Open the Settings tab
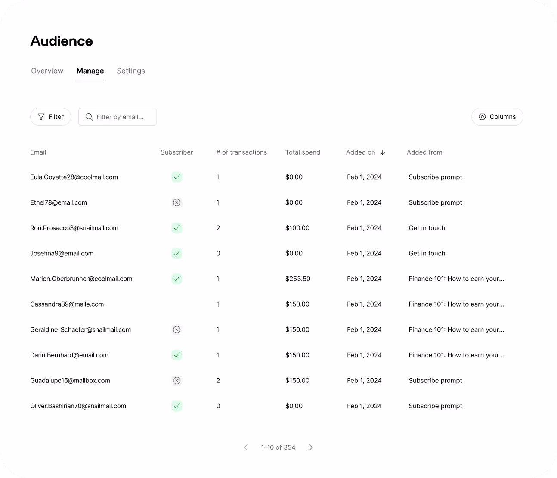This screenshot has width=557, height=478. (x=131, y=71)
